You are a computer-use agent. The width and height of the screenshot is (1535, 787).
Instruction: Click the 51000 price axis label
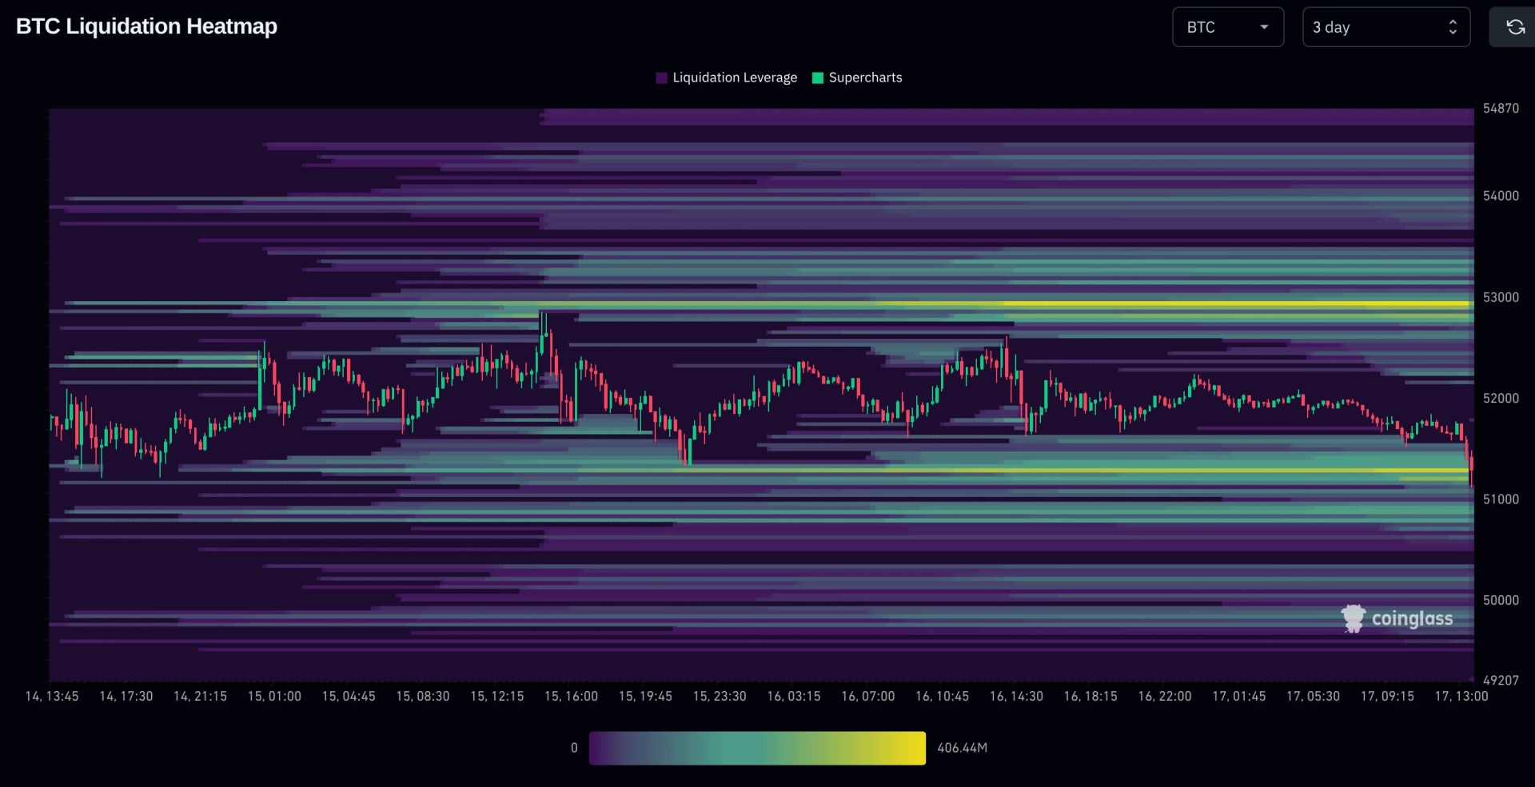(1501, 499)
